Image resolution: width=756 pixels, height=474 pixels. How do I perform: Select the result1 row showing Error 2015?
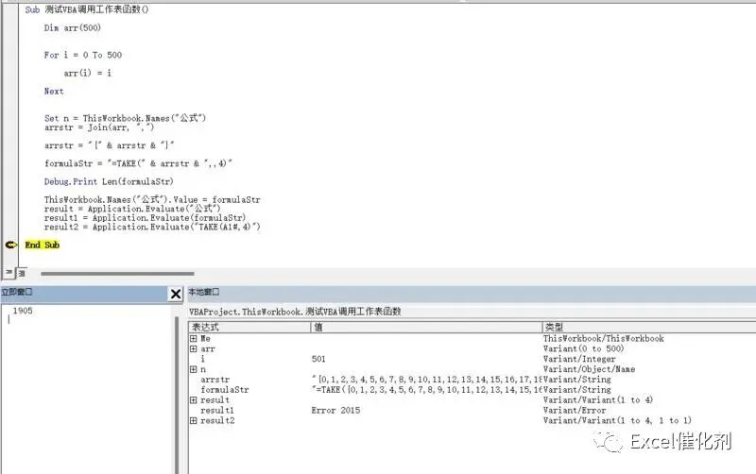point(472,411)
